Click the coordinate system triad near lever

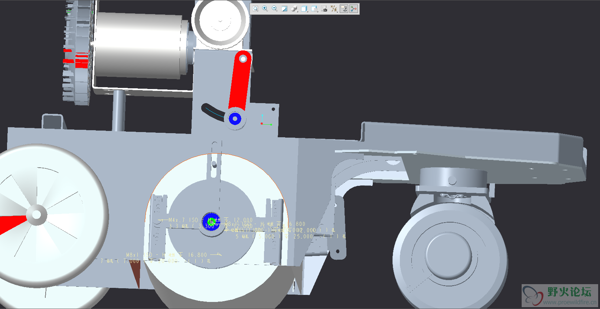(265, 120)
